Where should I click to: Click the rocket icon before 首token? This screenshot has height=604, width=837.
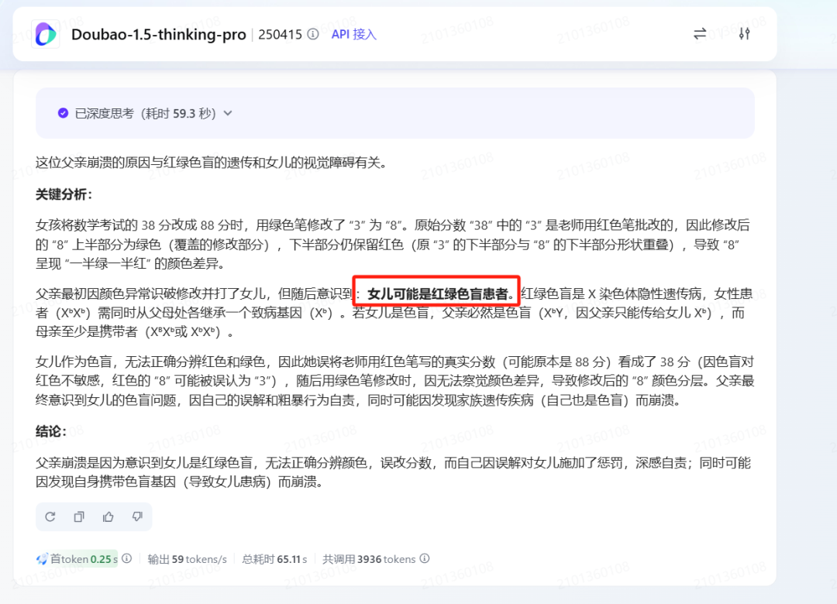point(42,558)
